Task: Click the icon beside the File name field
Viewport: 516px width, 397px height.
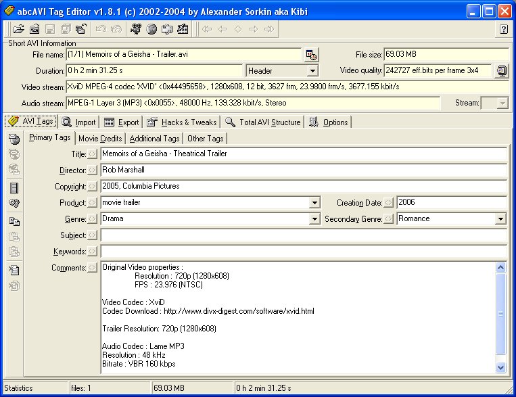Action: point(310,55)
